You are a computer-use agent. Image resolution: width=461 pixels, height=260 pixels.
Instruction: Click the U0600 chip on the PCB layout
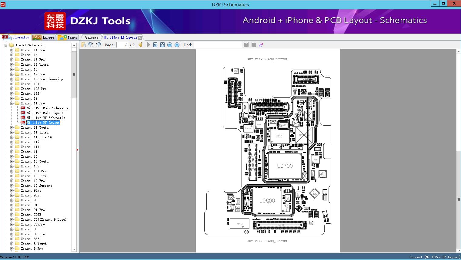pos(267,200)
